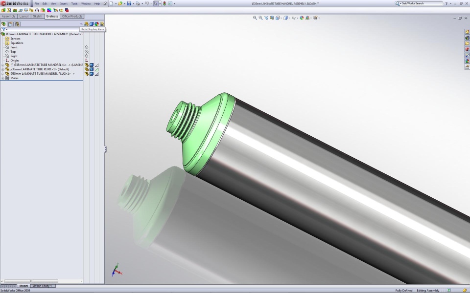
Task: Click the Zoom to Fit magnifier icon
Action: [x=255, y=18]
